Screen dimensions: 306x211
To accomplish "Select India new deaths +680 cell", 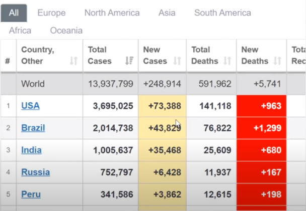I will (262, 150).
